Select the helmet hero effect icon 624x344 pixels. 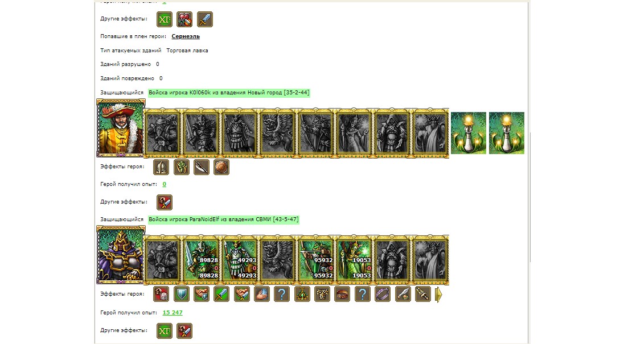(161, 167)
